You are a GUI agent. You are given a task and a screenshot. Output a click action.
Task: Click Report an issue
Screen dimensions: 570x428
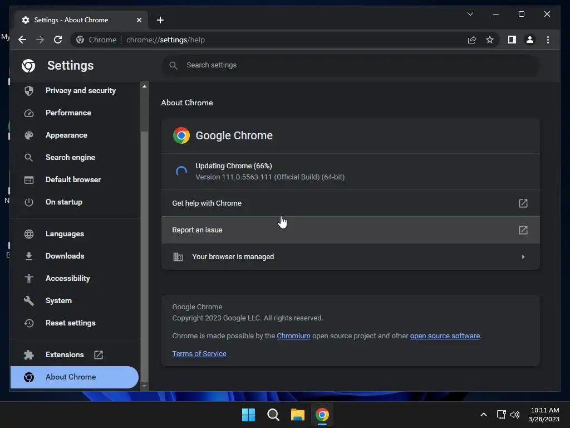[351, 230]
